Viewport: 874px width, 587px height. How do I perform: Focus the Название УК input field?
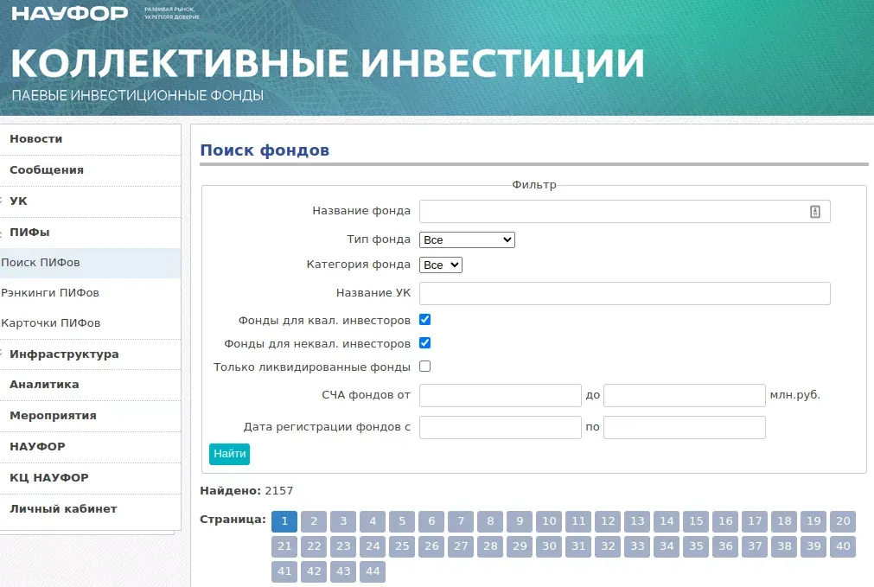coord(625,294)
